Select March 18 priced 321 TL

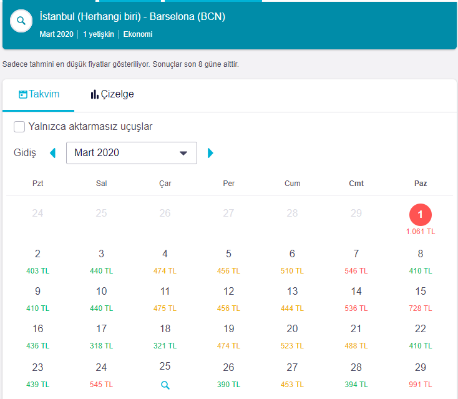[165, 337]
